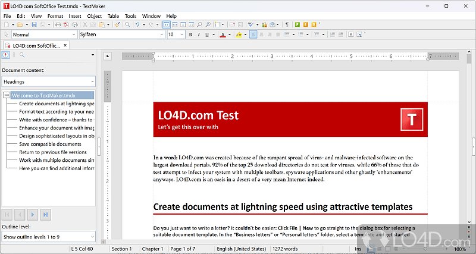Open the Window menu
Screen dimensions: 476x254
click(x=151, y=16)
